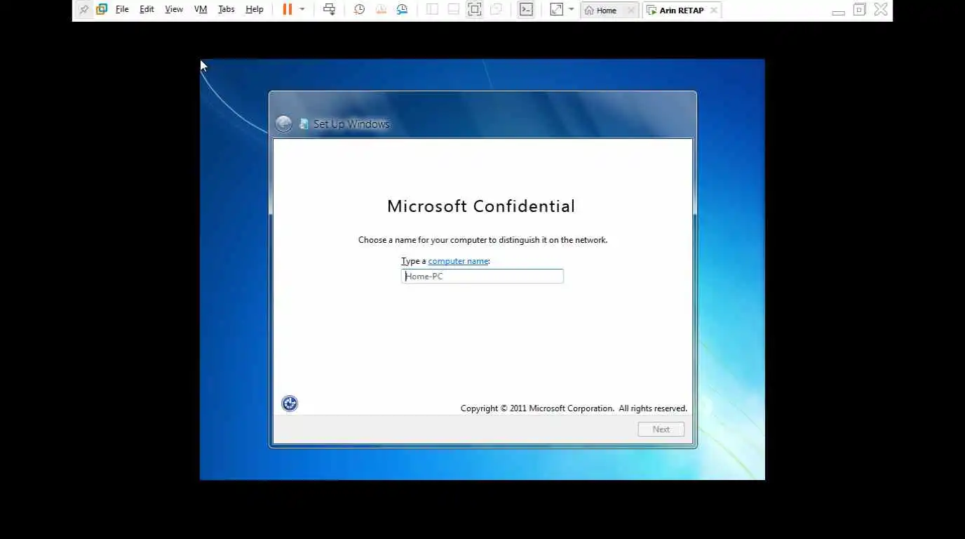Maximize the VMware window

pyautogui.click(x=860, y=10)
